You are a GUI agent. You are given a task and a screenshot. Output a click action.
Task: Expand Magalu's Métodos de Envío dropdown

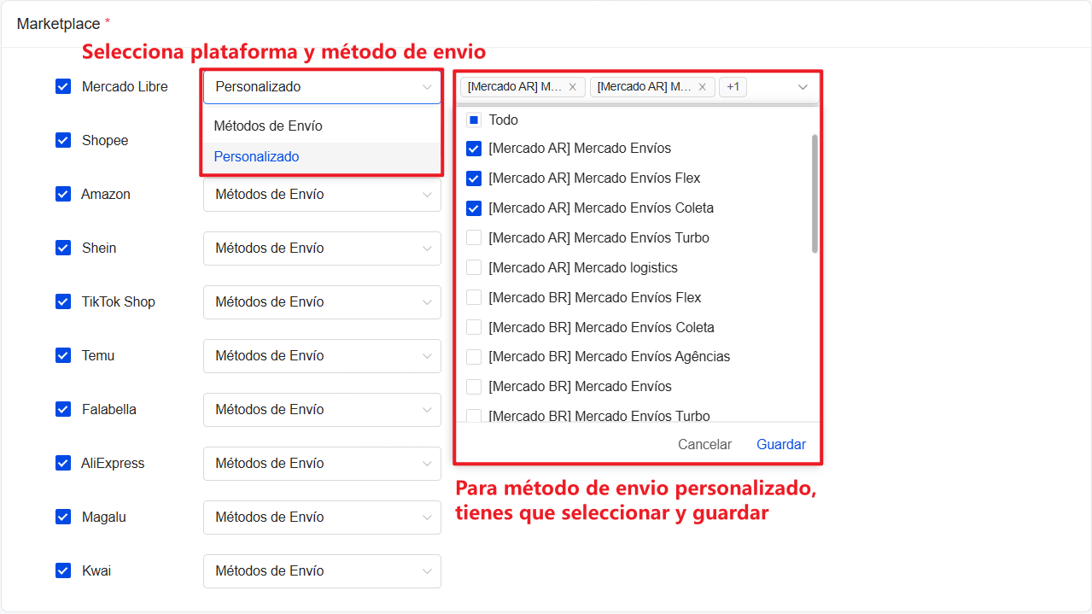click(322, 517)
